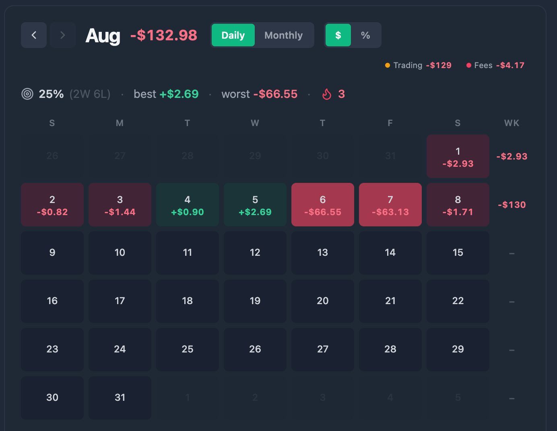557x431 pixels.
Task: Select dollar display mode
Action: click(338, 35)
